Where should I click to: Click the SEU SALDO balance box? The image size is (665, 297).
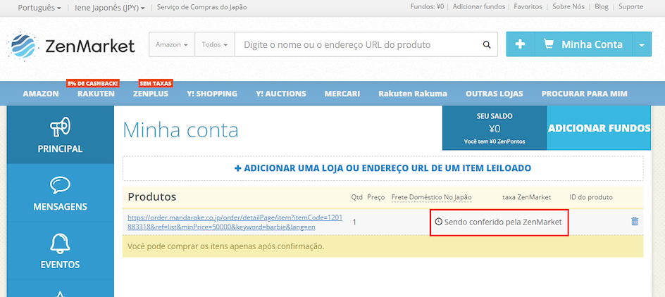(495, 128)
